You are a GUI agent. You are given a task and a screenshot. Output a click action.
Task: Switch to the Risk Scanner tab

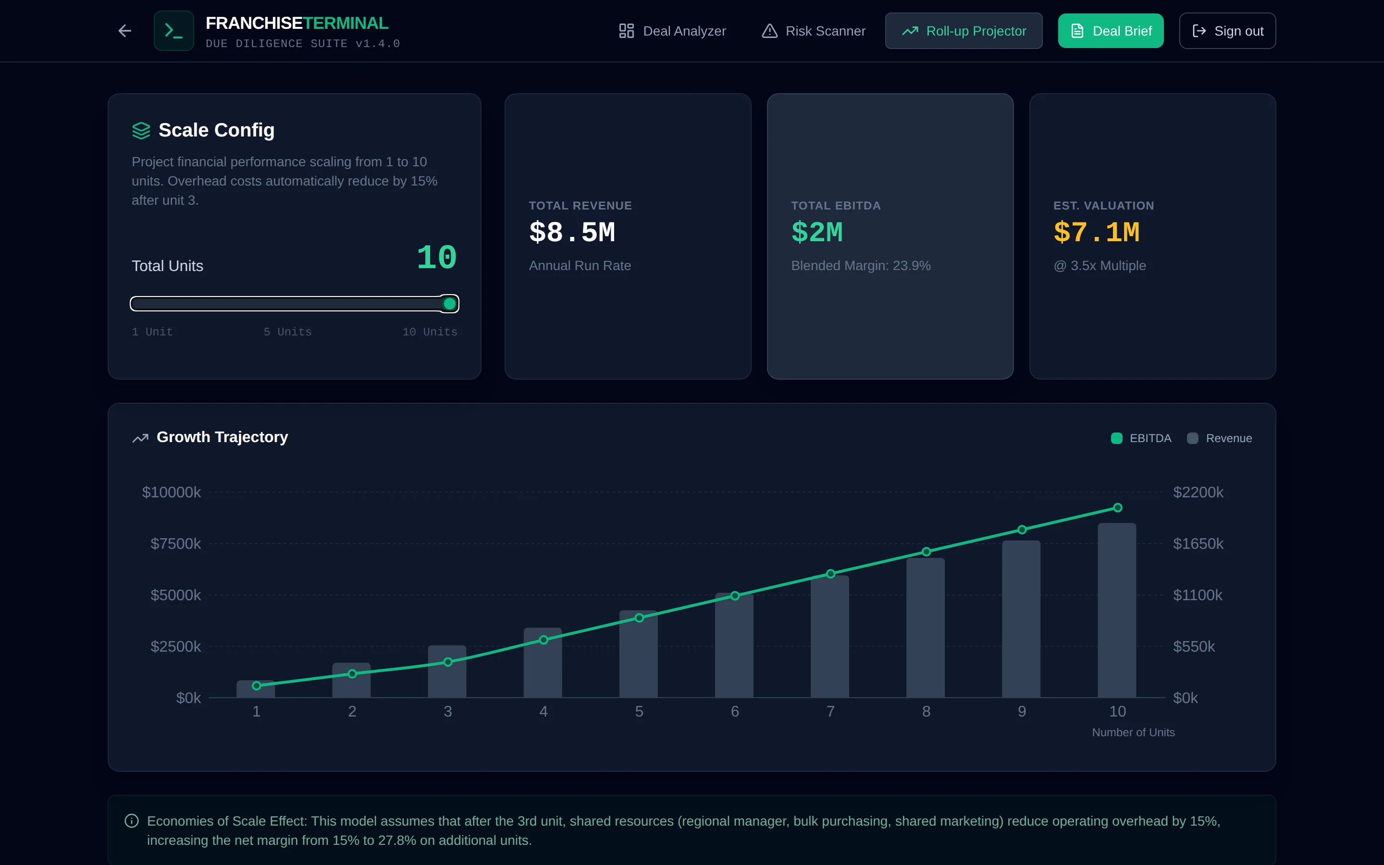813,31
